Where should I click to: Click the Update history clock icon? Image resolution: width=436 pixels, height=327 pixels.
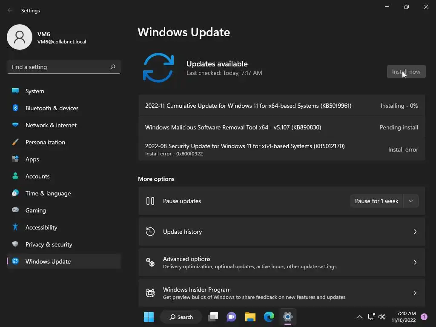tap(150, 231)
